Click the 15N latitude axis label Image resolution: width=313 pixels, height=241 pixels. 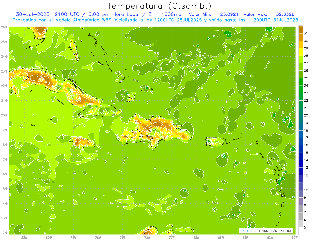[x=4, y=188]
